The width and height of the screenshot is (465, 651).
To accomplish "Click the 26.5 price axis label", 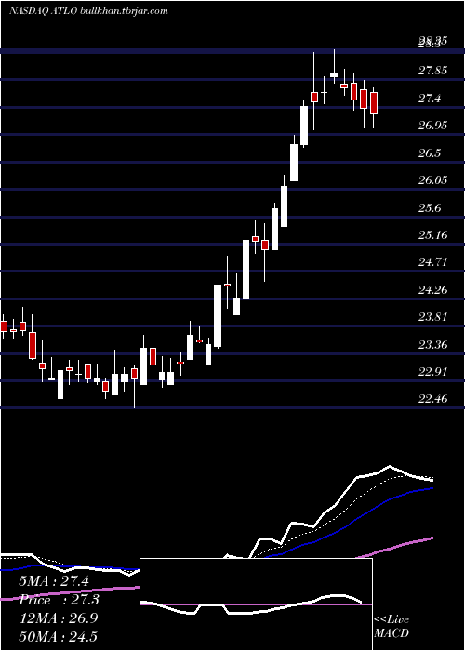I will click(429, 153).
